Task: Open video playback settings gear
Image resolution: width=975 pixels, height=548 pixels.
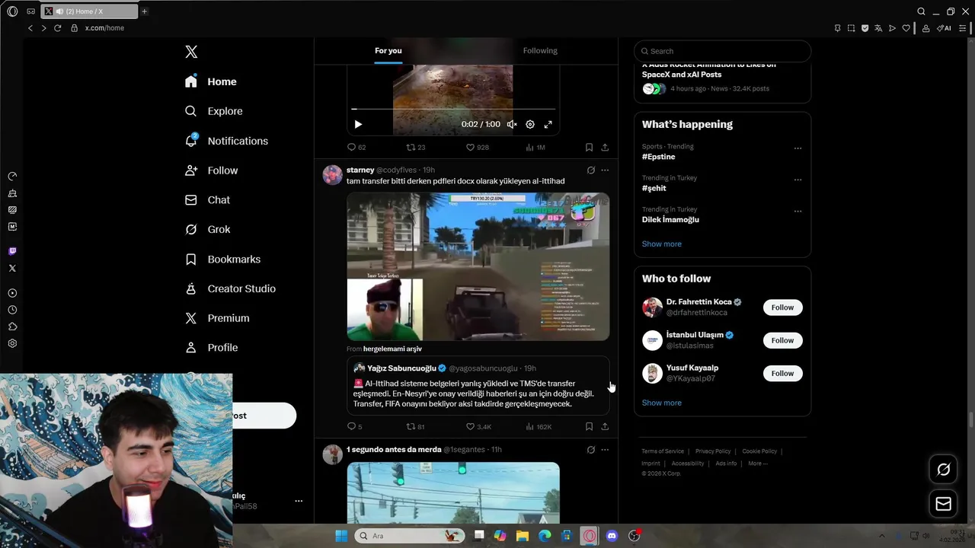Action: [x=530, y=124]
